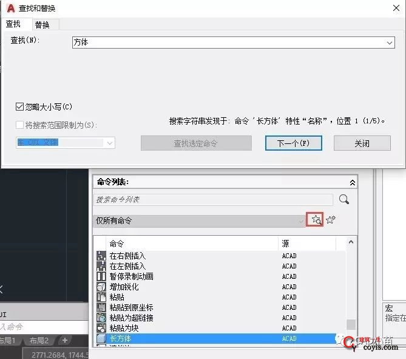
Task: Select the 在右侧插入 command icon
Action: 101,256
